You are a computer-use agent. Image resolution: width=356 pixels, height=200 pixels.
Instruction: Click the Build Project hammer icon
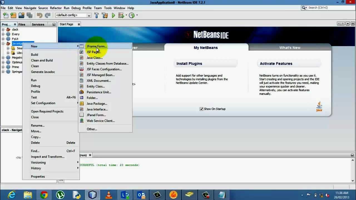point(97,15)
